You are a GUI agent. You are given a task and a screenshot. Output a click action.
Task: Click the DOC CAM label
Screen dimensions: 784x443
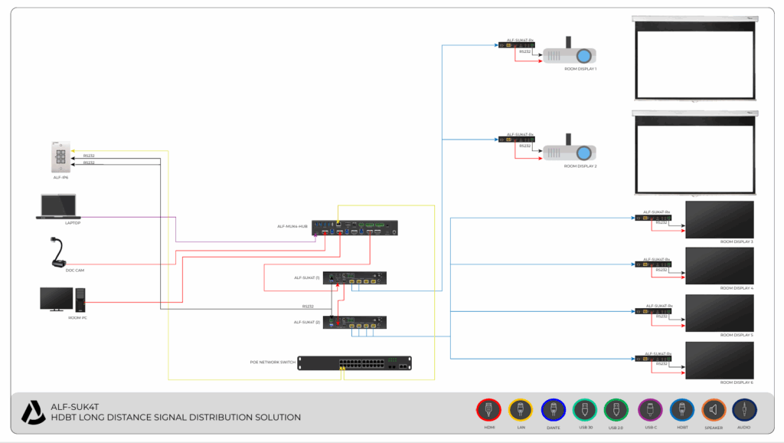click(75, 271)
